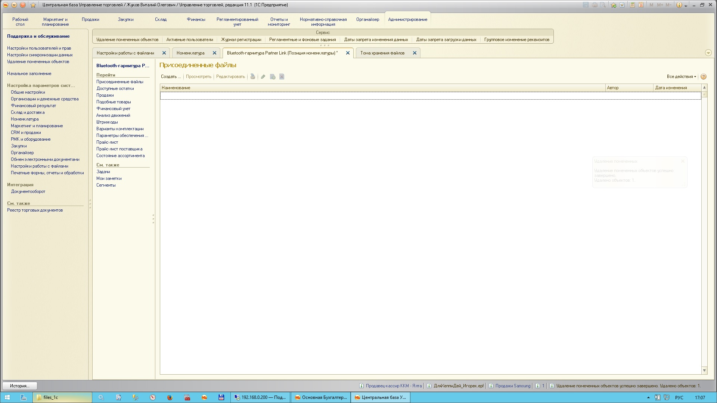Click the История button

[19, 386]
